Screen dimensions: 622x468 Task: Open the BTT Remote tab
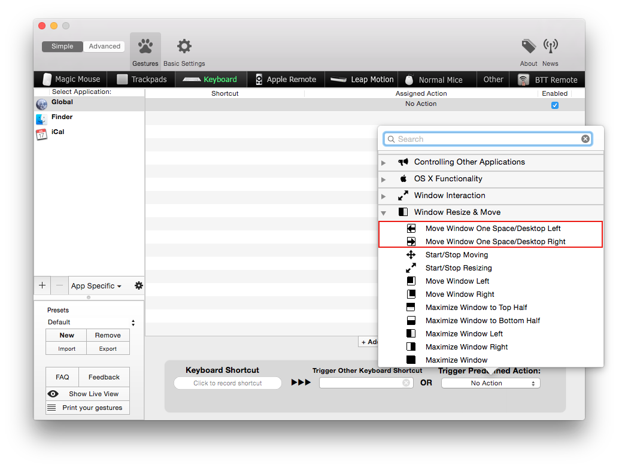(x=547, y=80)
